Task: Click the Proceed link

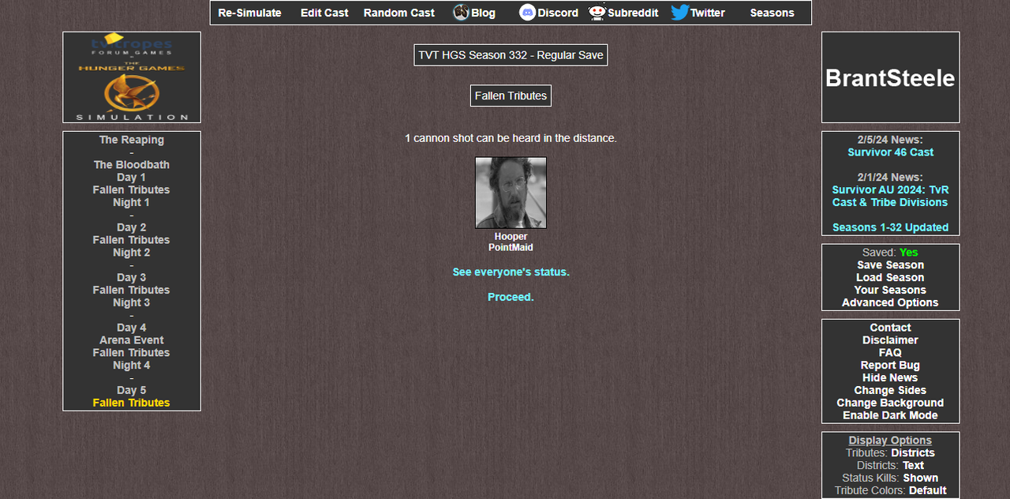Action: coord(511,297)
